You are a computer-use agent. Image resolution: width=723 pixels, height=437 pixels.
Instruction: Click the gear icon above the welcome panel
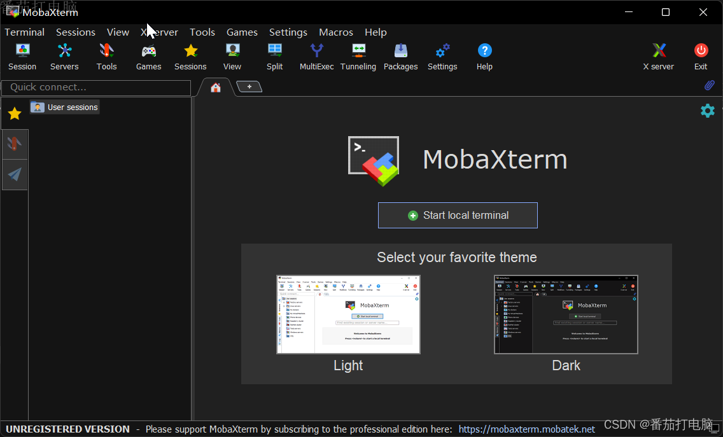point(708,110)
